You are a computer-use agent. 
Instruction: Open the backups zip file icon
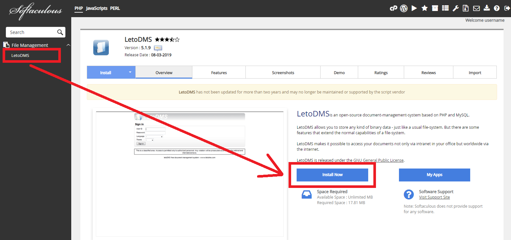[466, 8]
